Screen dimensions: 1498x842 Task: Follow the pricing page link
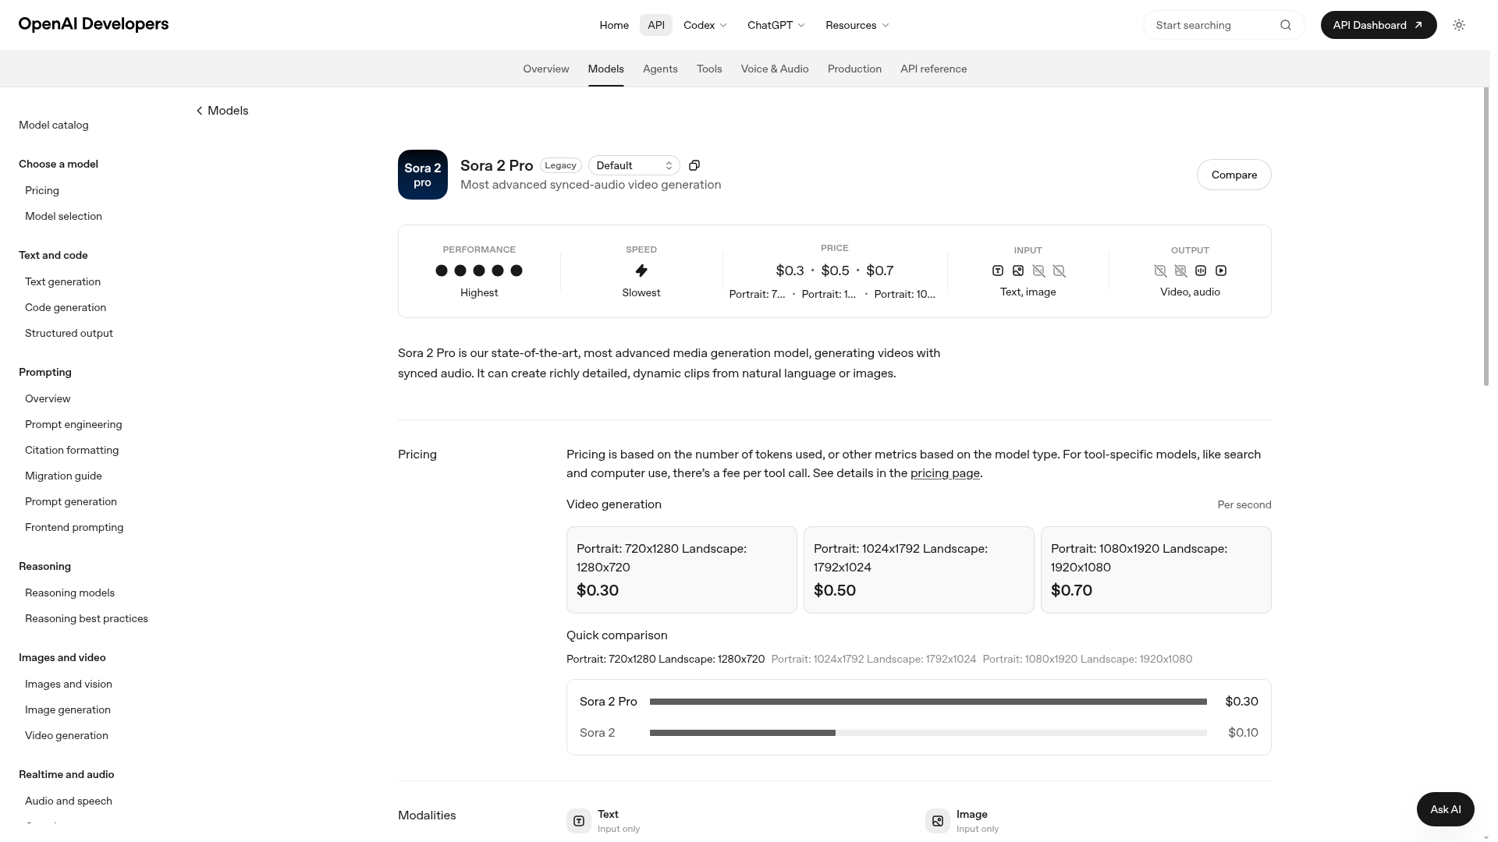click(945, 473)
